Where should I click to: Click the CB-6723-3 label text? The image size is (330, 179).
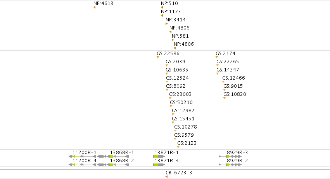point(179,173)
